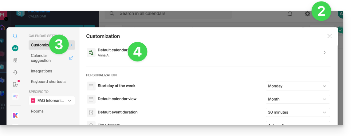Click the notifications bell icon
The height and width of the screenshot is (136, 354).
(x=290, y=14)
